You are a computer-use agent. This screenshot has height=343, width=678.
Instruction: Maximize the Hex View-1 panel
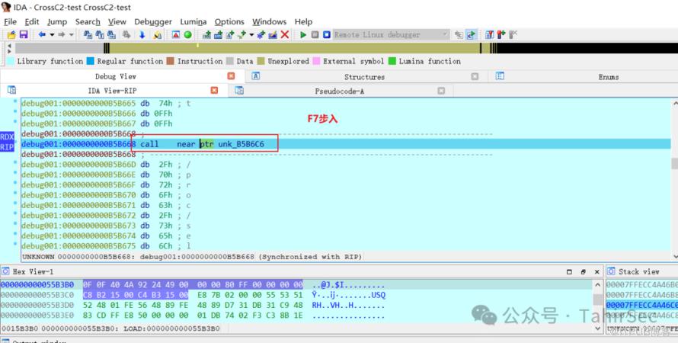(570, 271)
